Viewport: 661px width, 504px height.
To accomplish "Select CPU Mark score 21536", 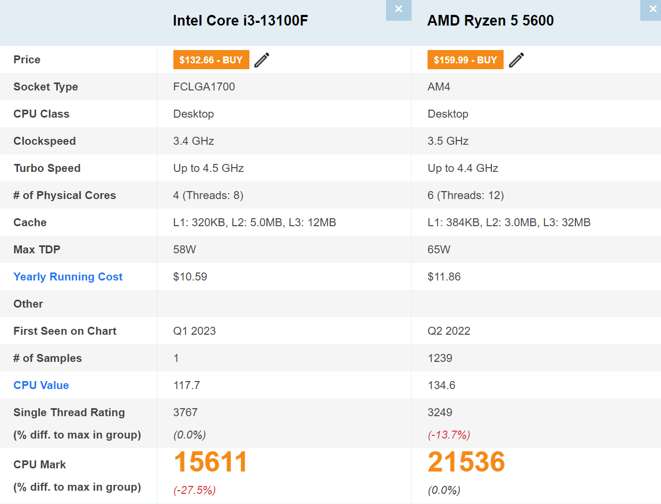I will (466, 462).
